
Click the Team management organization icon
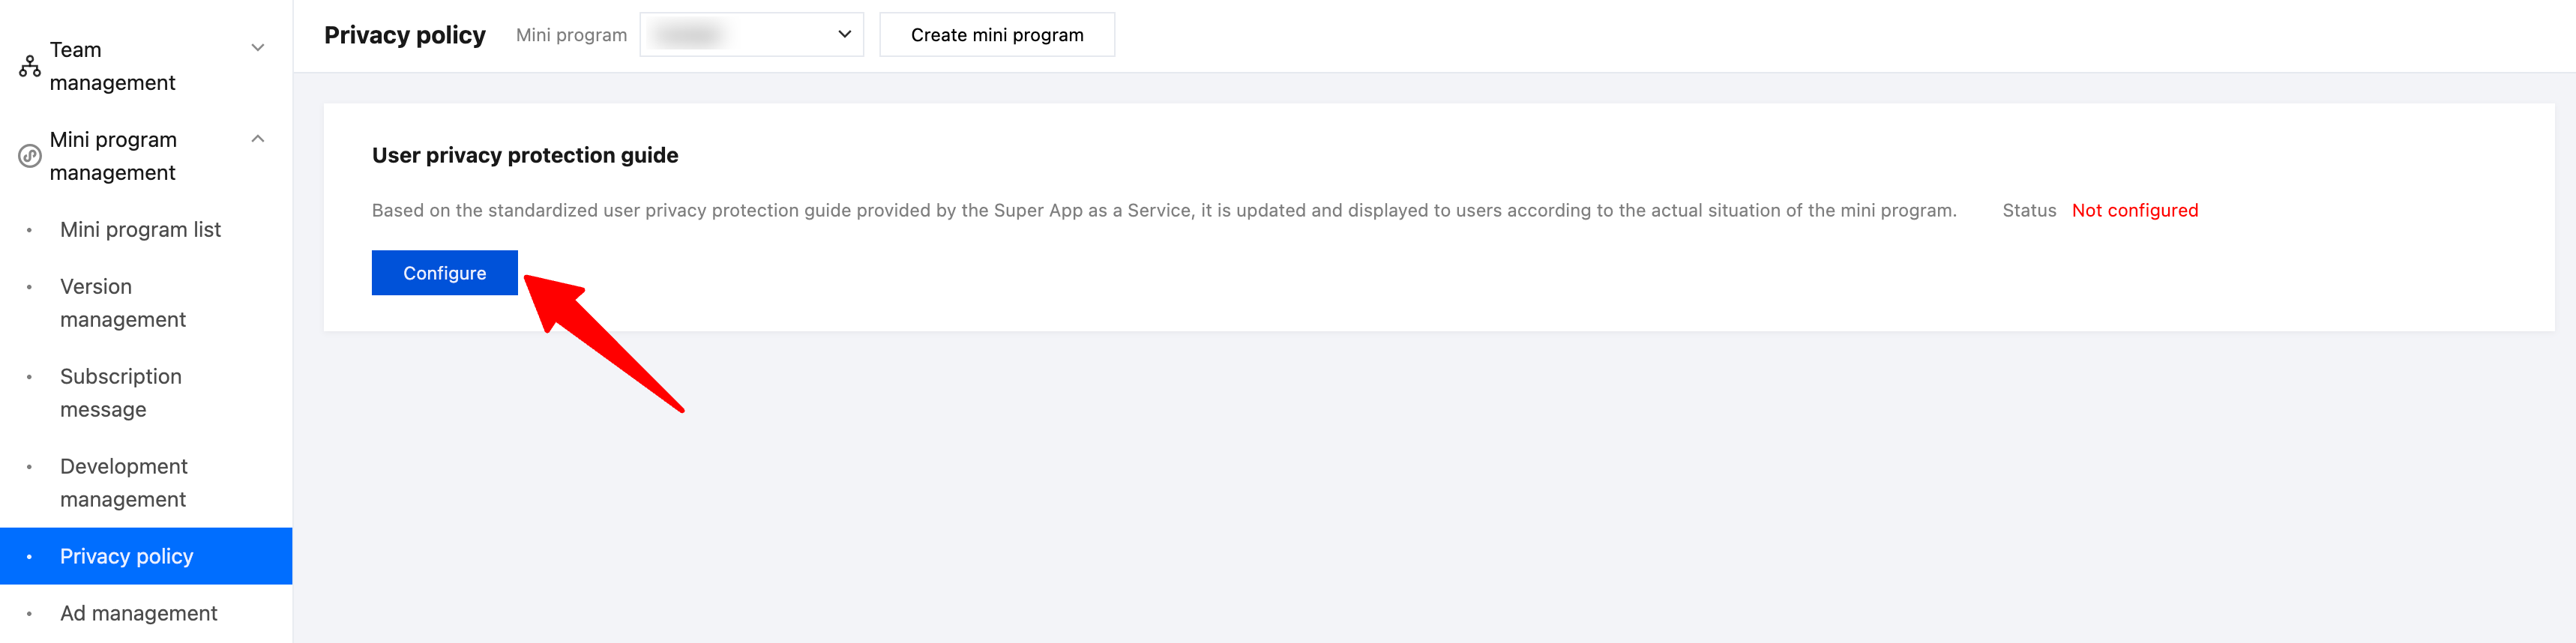30,67
